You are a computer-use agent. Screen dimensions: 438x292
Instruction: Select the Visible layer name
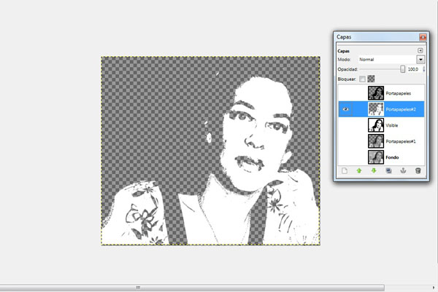pyautogui.click(x=391, y=125)
